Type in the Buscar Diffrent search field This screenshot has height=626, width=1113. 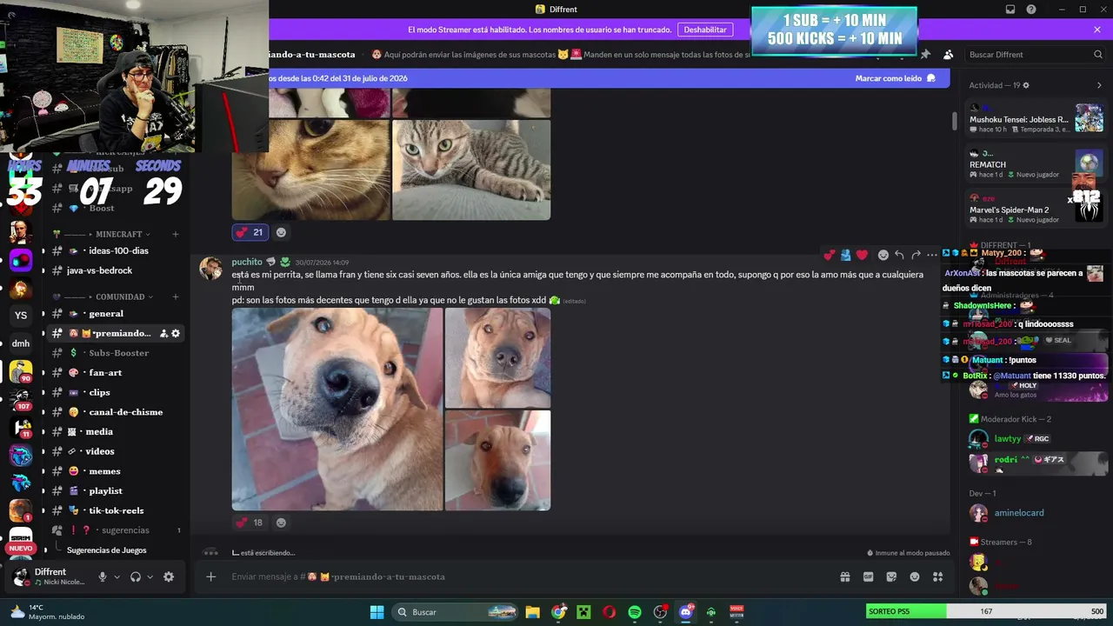pyautogui.click(x=1035, y=55)
